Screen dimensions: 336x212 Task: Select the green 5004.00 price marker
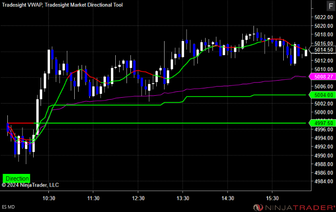click(x=323, y=95)
